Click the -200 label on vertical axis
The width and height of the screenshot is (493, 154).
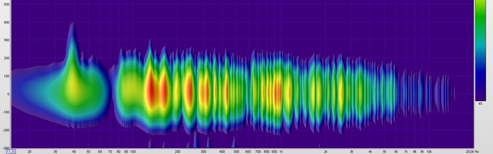[6, 130]
